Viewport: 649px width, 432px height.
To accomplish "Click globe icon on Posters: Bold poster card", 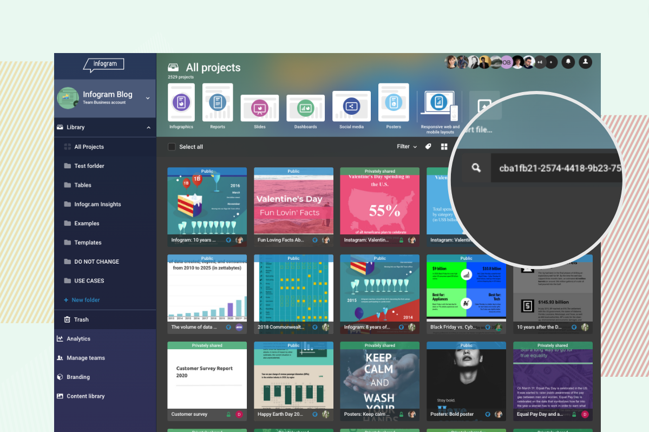I will (x=488, y=414).
